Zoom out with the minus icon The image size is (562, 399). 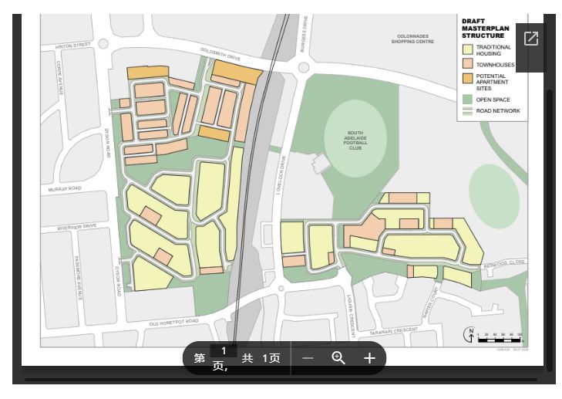[x=308, y=358]
